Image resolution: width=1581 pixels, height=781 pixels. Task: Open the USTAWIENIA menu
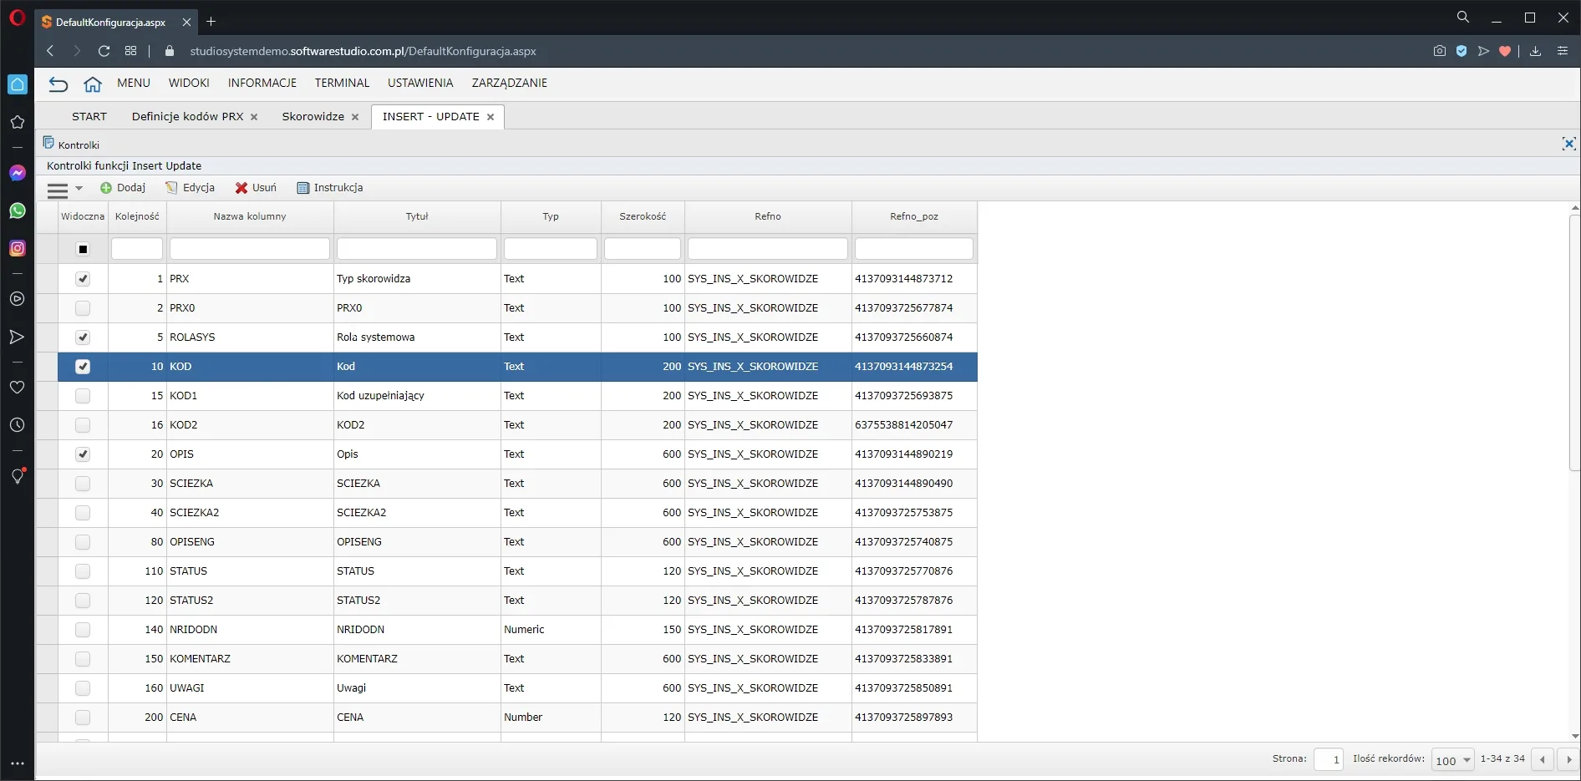[420, 83]
